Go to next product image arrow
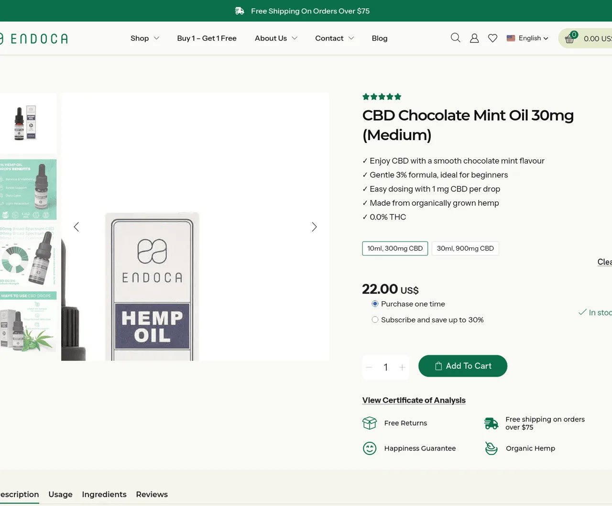Image resolution: width=612 pixels, height=506 pixels. click(314, 227)
